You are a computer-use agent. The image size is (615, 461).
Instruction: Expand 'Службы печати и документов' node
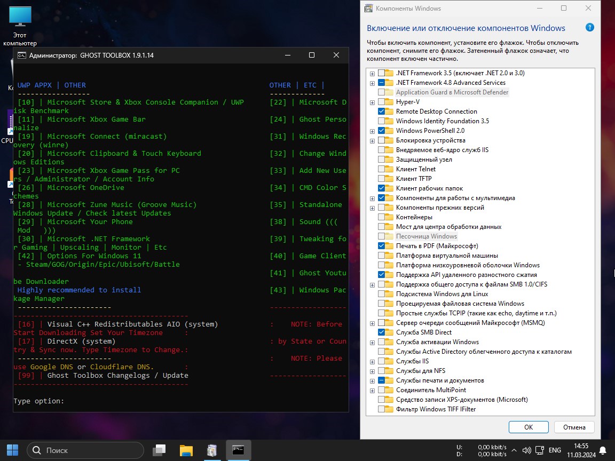click(372, 380)
